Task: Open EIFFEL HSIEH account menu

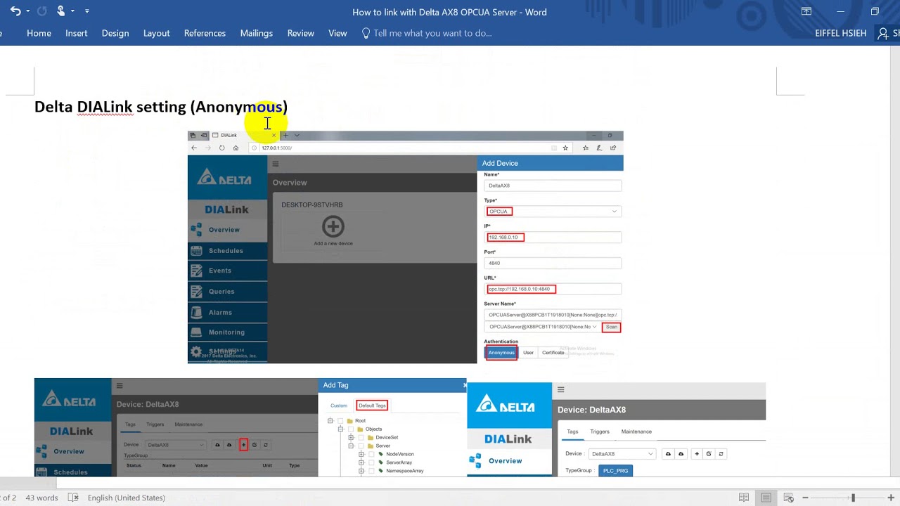Action: (x=840, y=33)
